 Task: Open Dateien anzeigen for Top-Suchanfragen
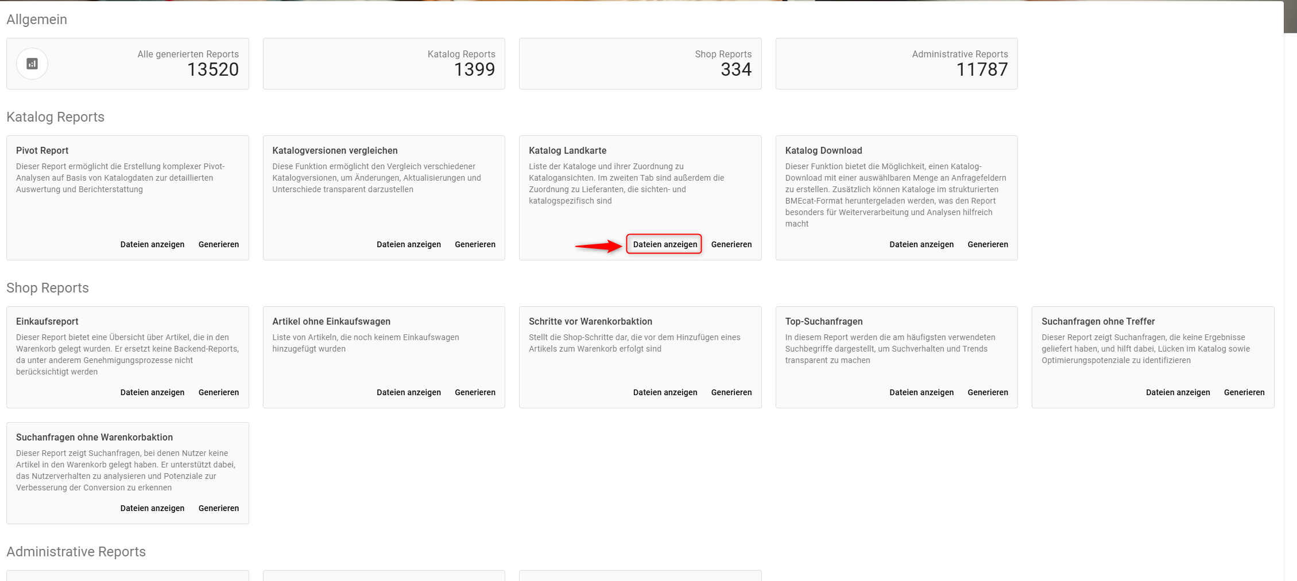921,392
